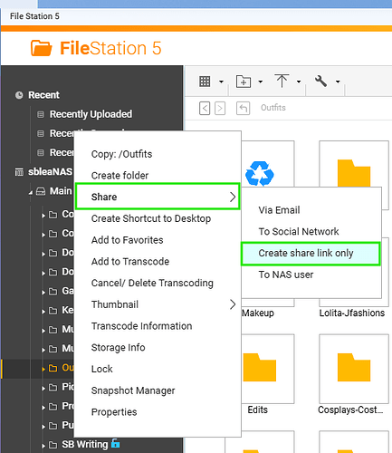
Task: Click the create new folder toolbar icon
Action: pyautogui.click(x=244, y=82)
